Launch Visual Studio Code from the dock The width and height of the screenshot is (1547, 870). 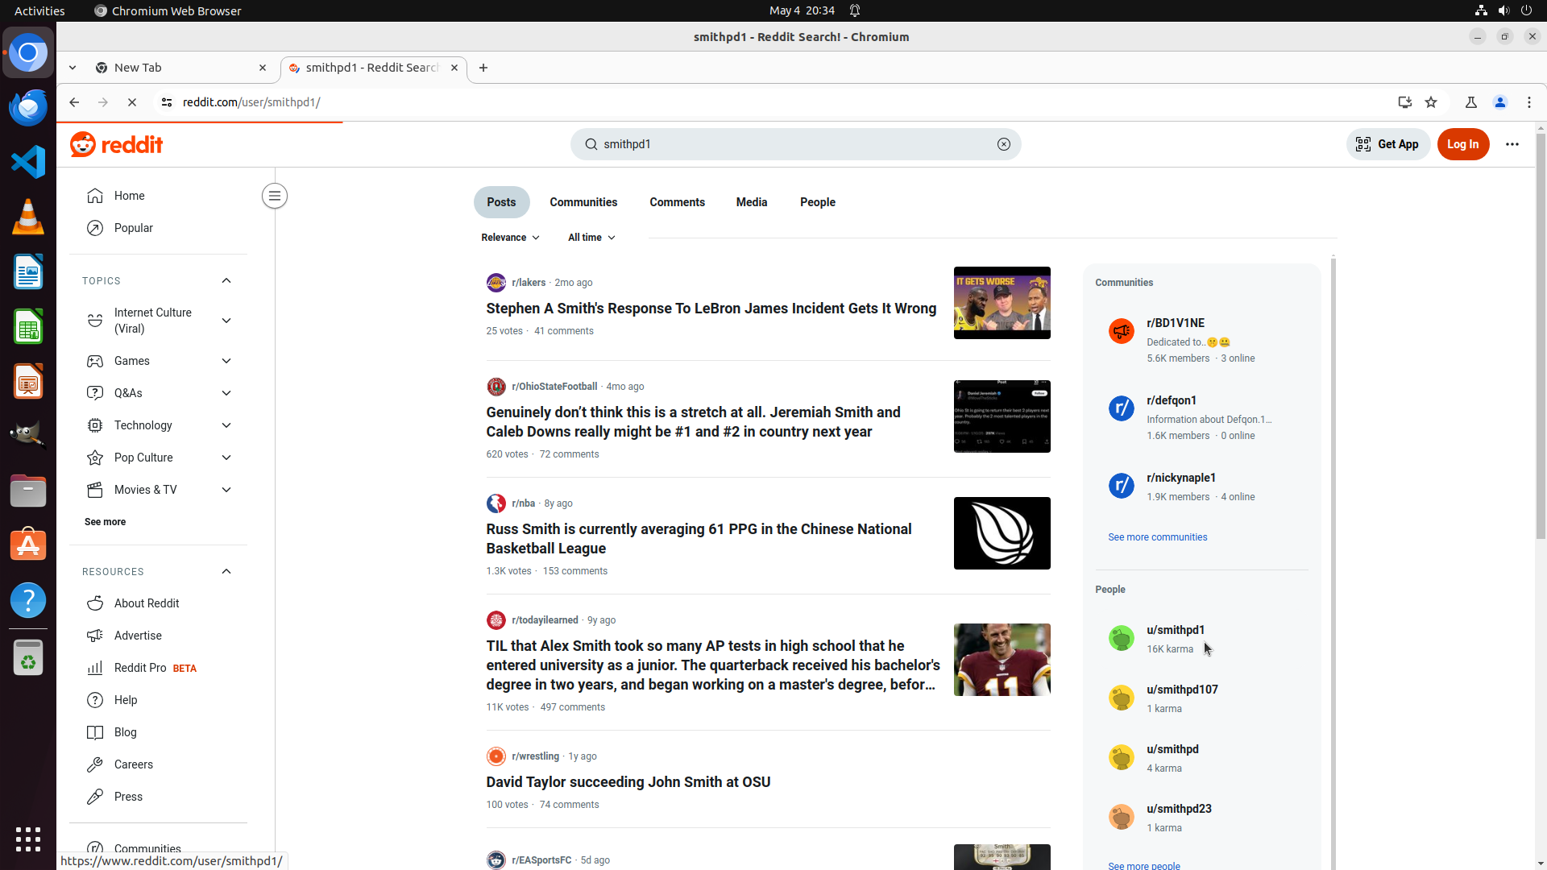28,162
